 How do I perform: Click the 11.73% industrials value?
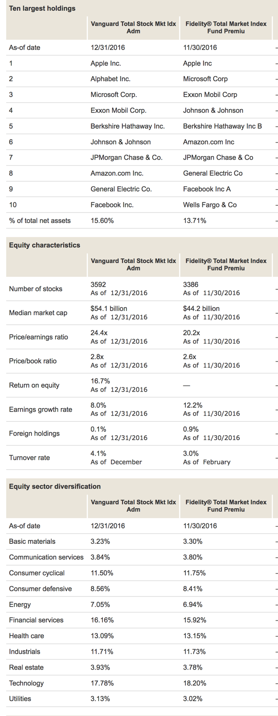pos(195,652)
